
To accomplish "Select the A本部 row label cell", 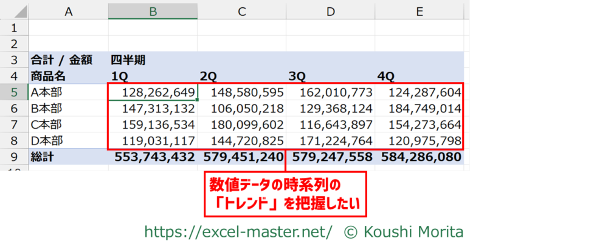I will 67,92.
